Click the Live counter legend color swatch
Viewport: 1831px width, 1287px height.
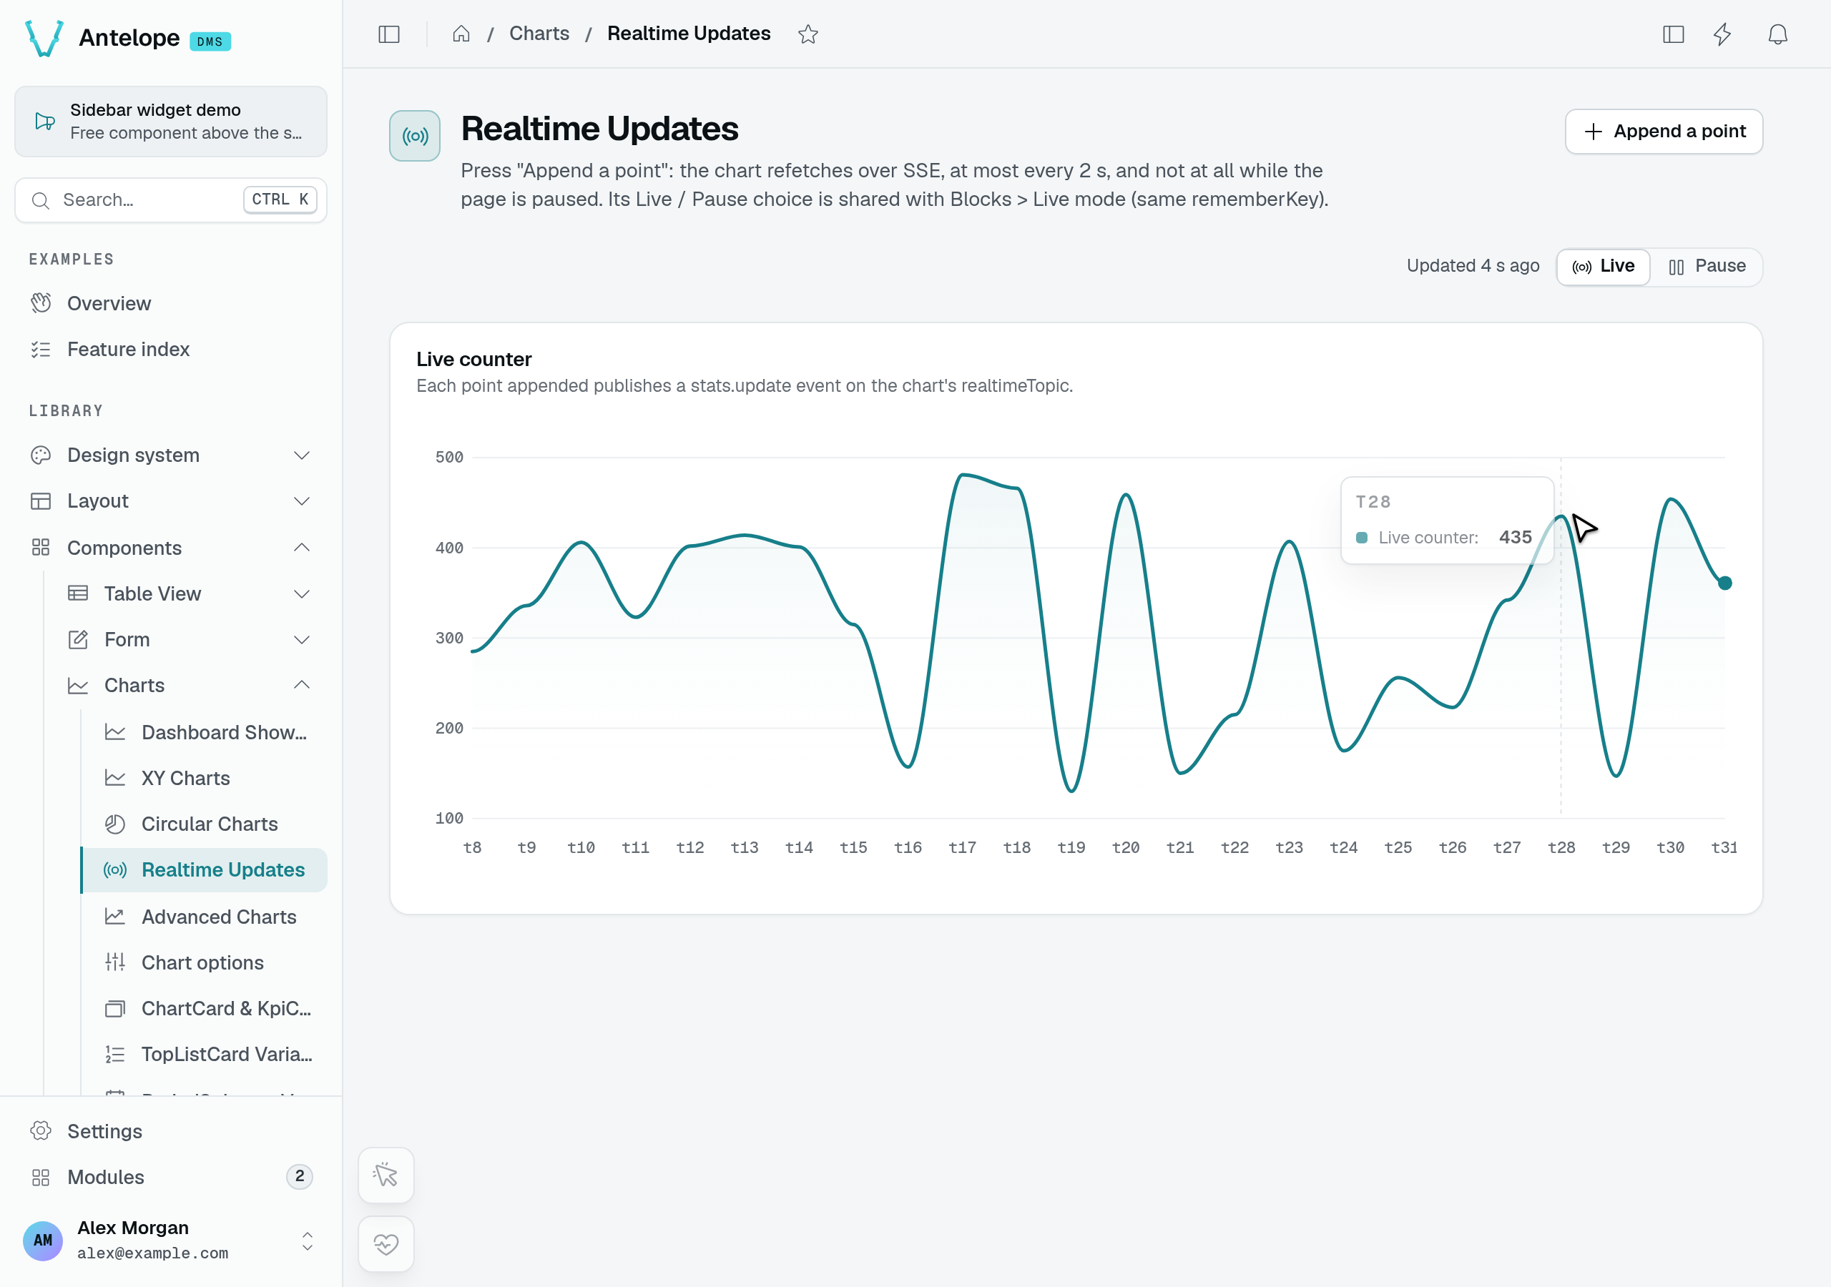1362,538
